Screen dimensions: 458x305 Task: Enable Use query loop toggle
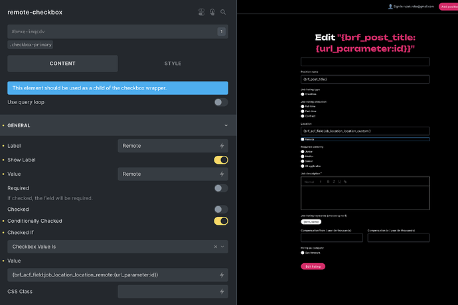tap(221, 102)
